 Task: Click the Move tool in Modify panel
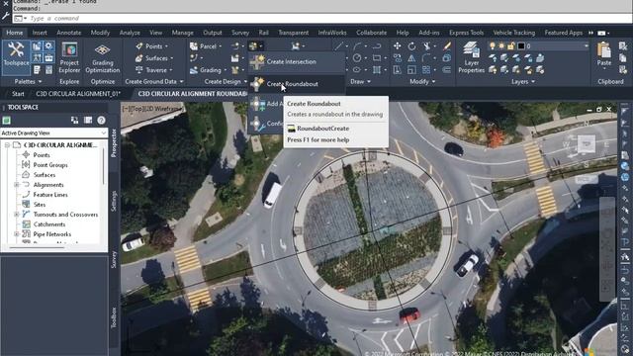[398, 46]
